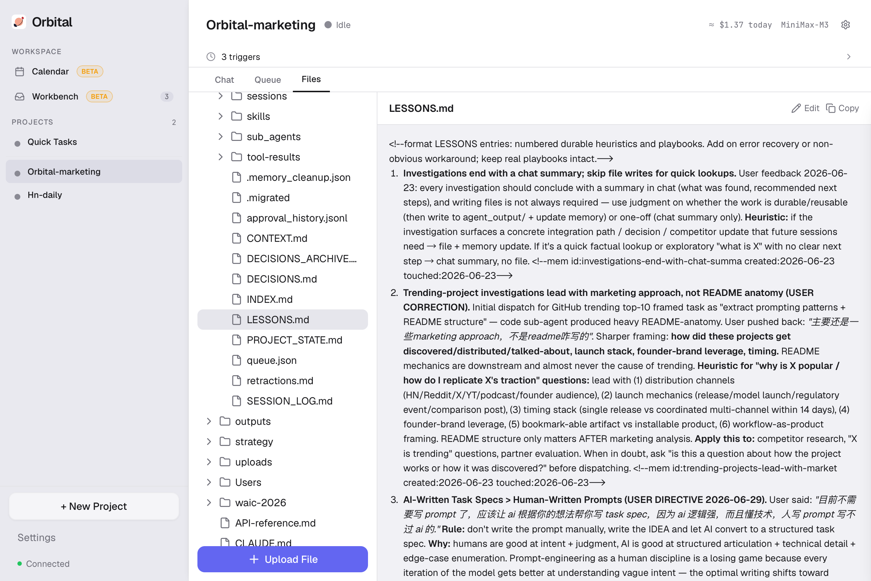Click the queue.json file icon
The image size is (871, 581).
(237, 361)
